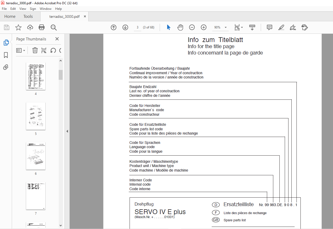The width and height of the screenshot is (333, 229).
Task: Expand the fit page dropdown arrow
Action: (x=242, y=27)
